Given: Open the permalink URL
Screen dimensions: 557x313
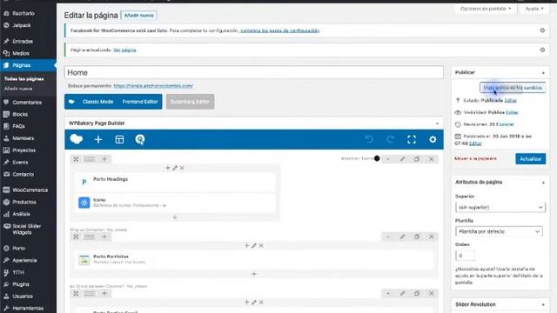Looking at the screenshot, I should (153, 86).
